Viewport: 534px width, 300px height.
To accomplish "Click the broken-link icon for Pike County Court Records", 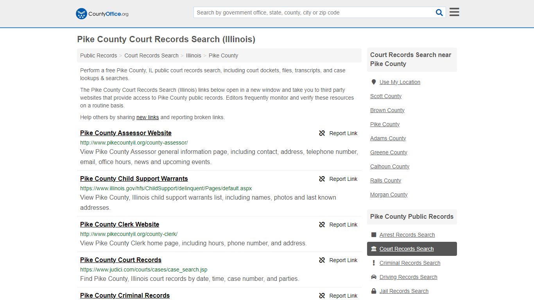I will [x=322, y=260].
